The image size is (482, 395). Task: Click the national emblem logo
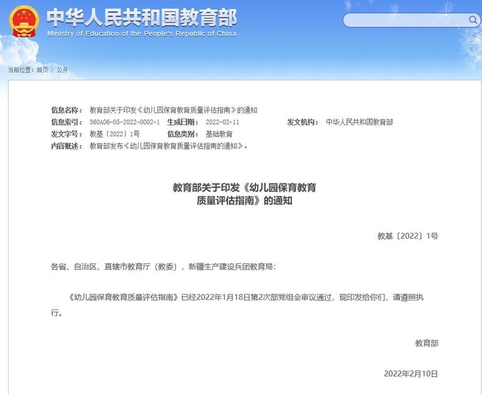(24, 21)
